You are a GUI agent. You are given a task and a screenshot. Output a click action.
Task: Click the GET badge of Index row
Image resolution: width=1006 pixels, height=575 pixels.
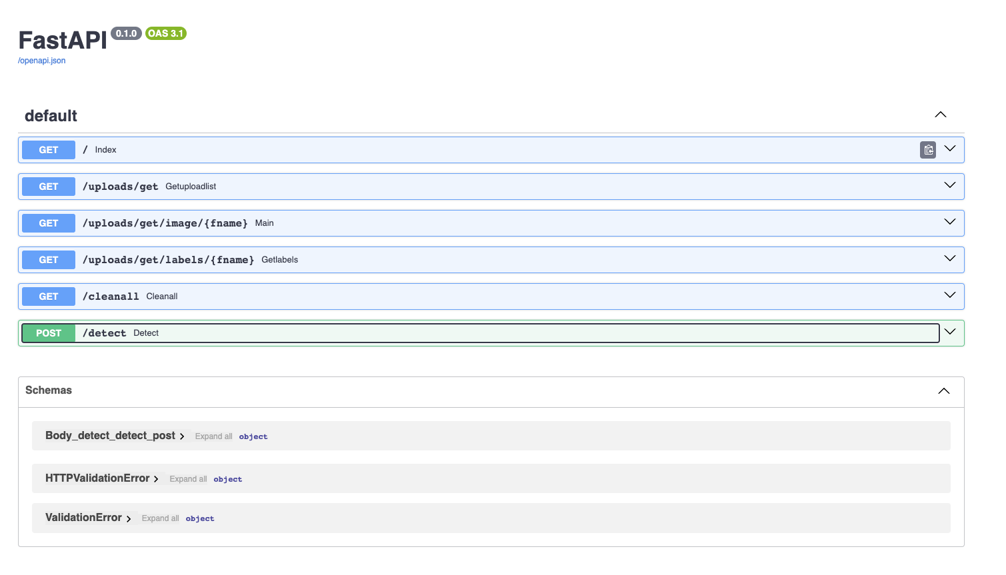[x=49, y=150]
